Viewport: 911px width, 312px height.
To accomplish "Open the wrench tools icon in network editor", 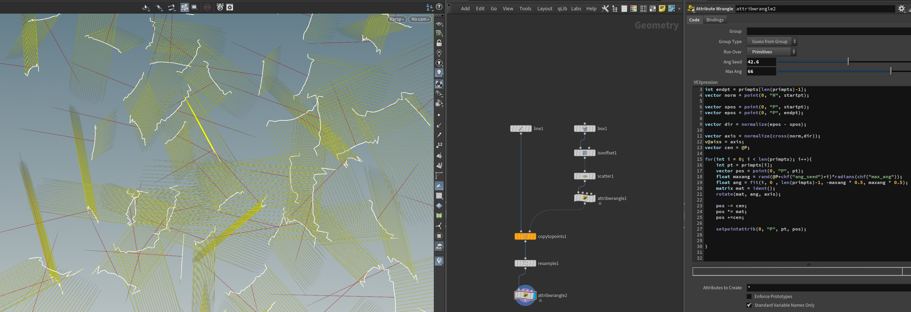I will [605, 8].
